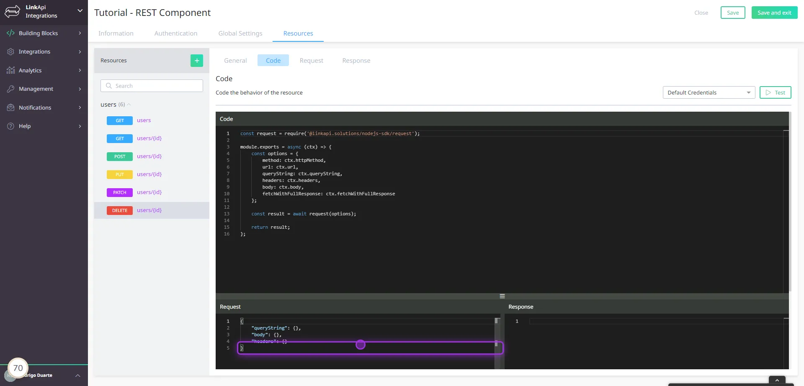Expand Building Blocks submenu arrow
The image size is (804, 386).
[x=80, y=33]
